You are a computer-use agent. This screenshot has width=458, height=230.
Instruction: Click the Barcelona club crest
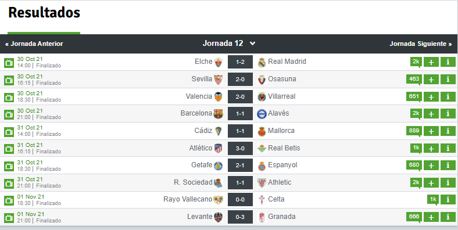tap(218, 113)
